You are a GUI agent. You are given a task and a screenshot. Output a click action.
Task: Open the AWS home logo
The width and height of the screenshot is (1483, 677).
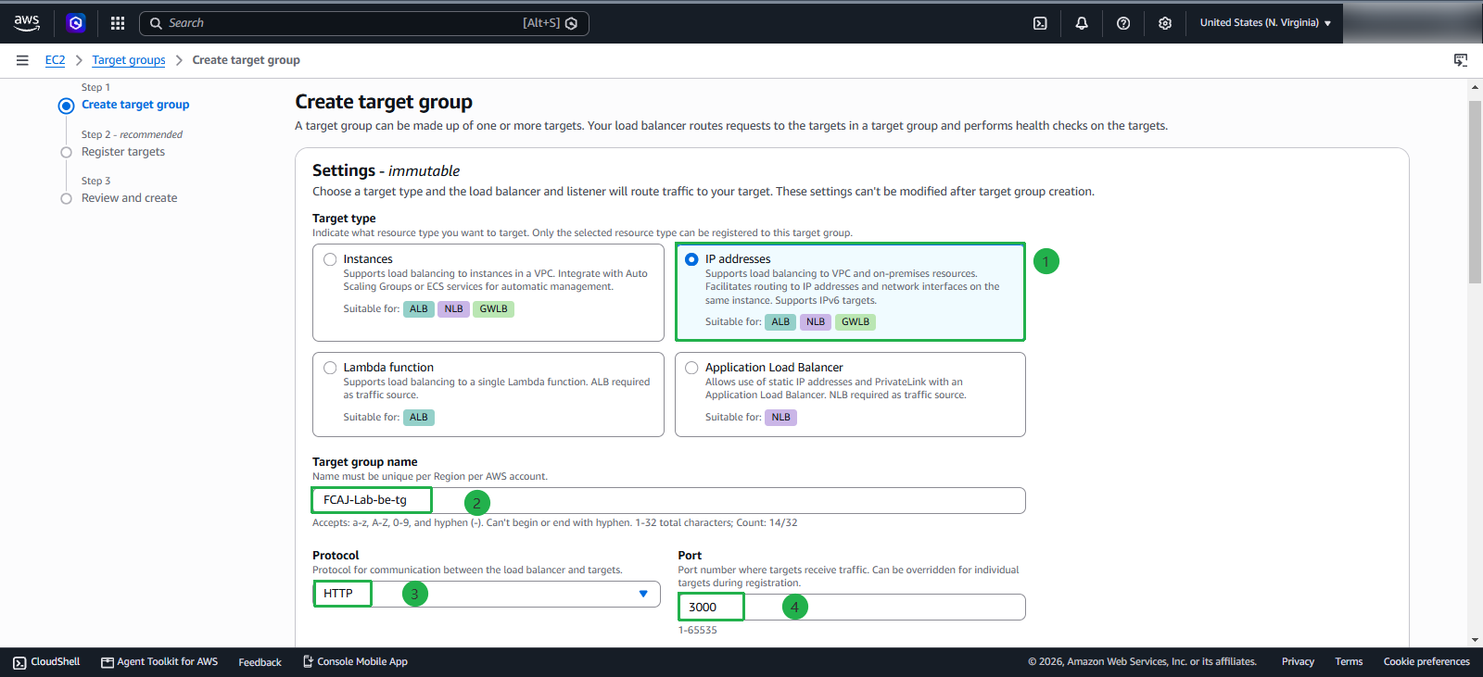click(27, 22)
